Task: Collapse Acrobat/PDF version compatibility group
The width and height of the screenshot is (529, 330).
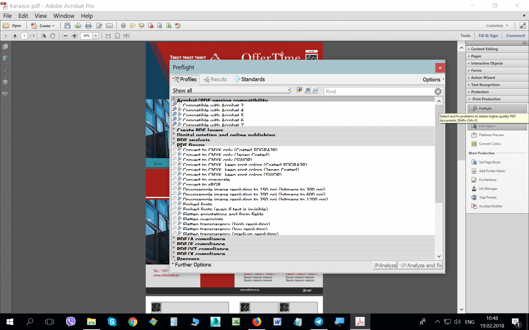Action: pos(174,100)
